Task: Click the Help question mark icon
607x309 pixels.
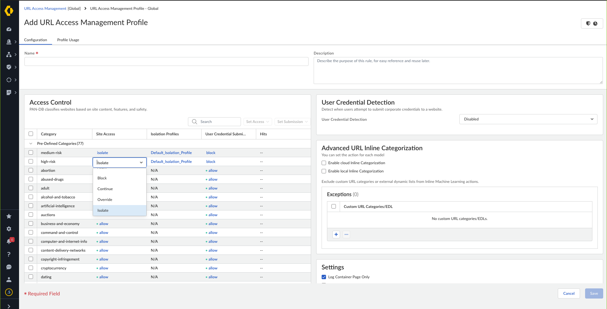Action: point(9,254)
